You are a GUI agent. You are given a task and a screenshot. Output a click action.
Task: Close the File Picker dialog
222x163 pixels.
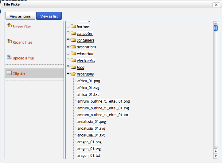coord(215,5)
